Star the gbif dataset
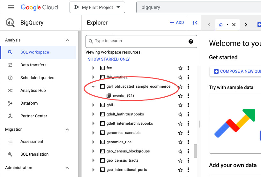This screenshot has height=177, width=261. (x=180, y=105)
